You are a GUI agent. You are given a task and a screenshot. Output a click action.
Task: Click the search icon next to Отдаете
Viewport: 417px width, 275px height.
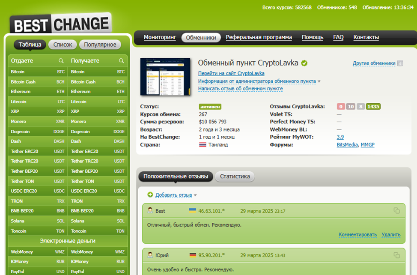click(61, 61)
